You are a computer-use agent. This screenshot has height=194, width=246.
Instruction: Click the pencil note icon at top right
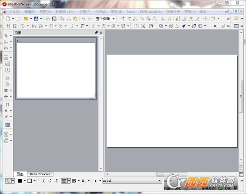tap(236, 19)
